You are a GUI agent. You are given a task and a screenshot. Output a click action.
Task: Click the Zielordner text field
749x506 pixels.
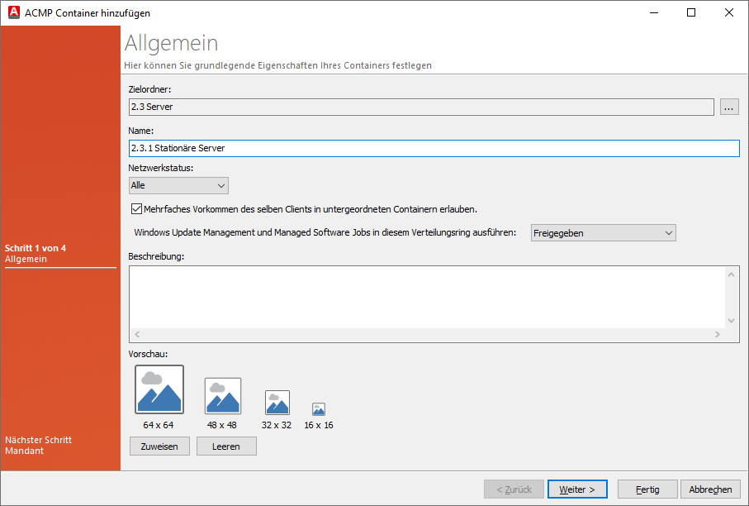[421, 107]
